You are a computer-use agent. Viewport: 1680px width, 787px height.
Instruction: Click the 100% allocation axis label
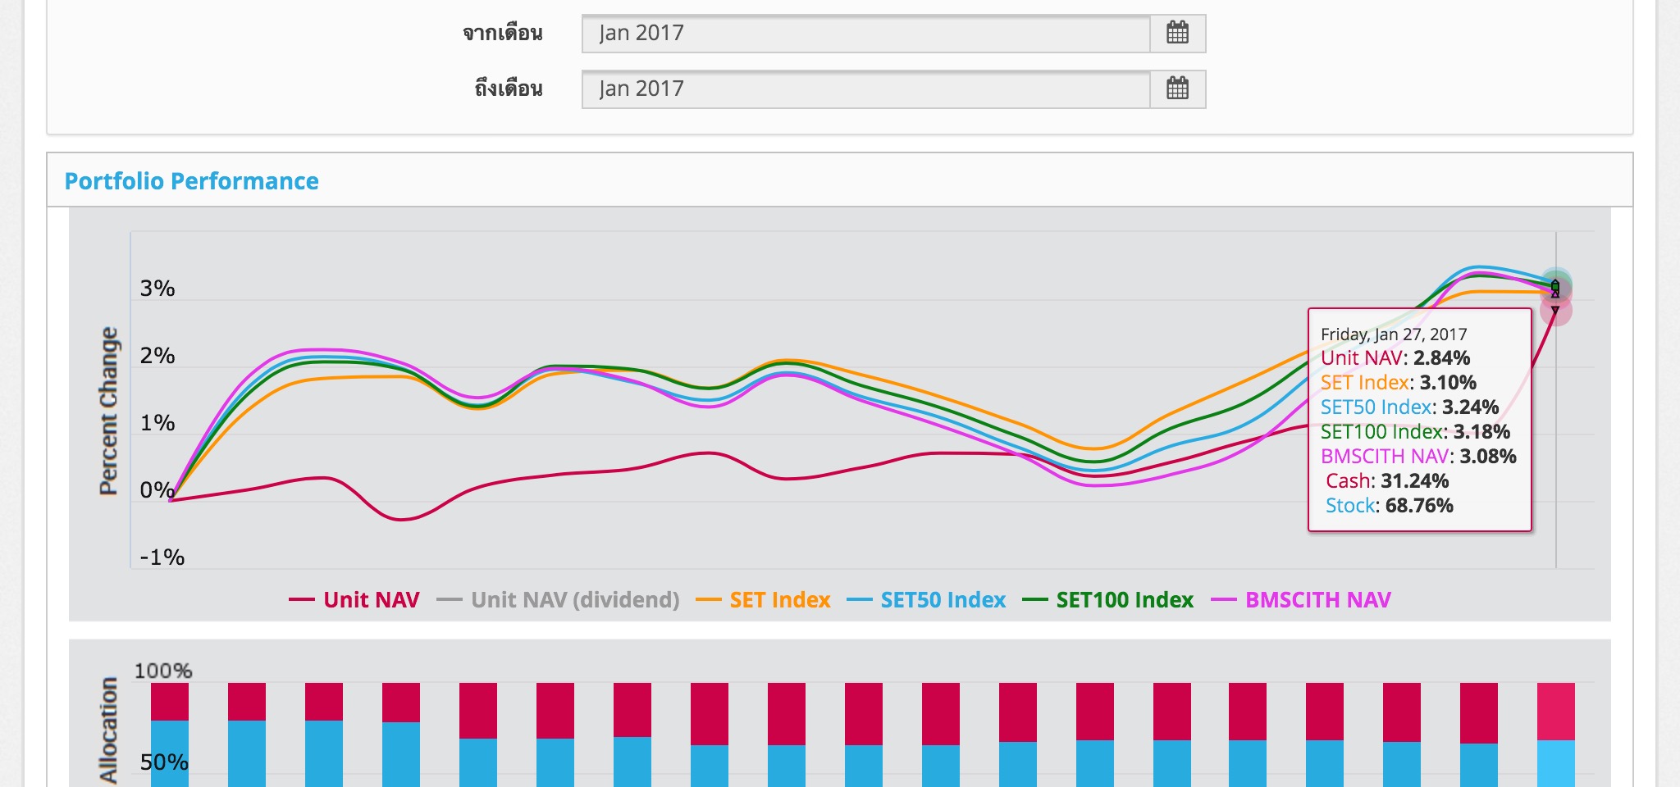point(163,671)
